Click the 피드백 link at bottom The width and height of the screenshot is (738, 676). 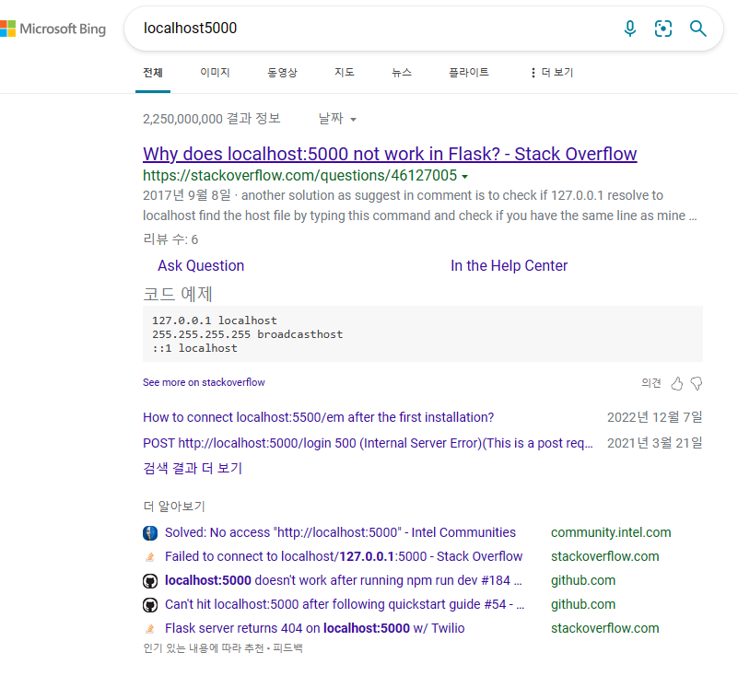(x=287, y=648)
